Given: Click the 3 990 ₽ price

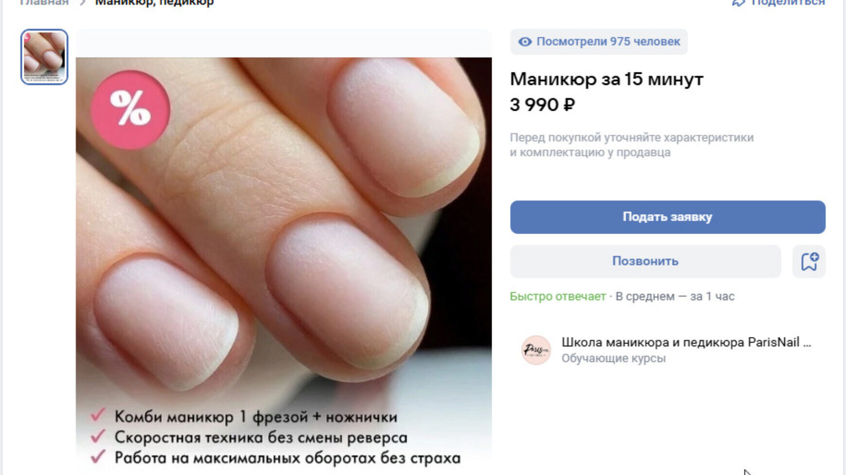Looking at the screenshot, I should click(542, 105).
